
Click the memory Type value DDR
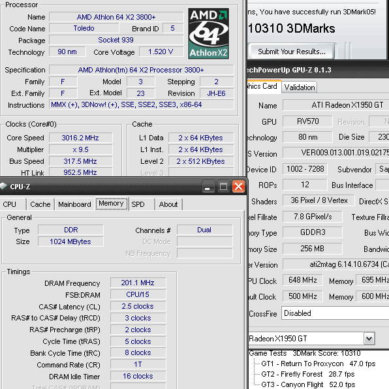70,230
